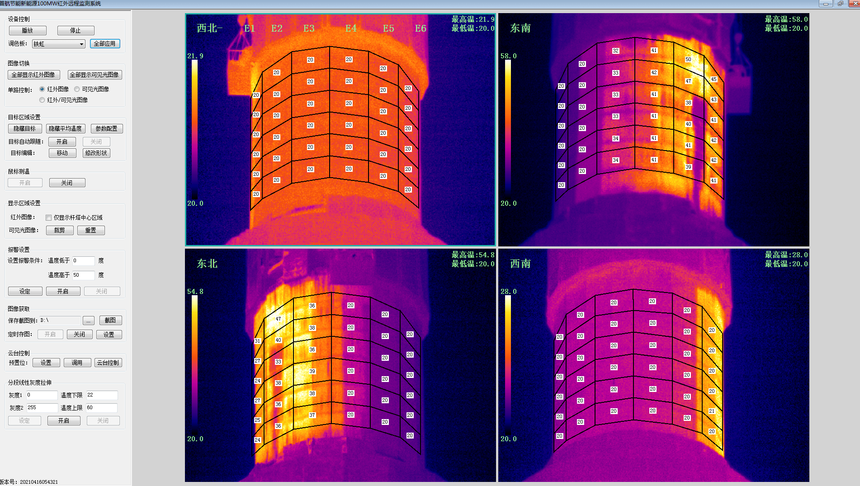Click the 47 temperature cell in 东北
Screen dimensions: 860x486
pos(278,319)
